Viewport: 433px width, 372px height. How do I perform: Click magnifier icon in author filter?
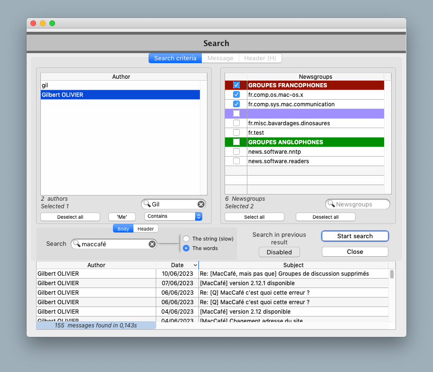pos(147,204)
